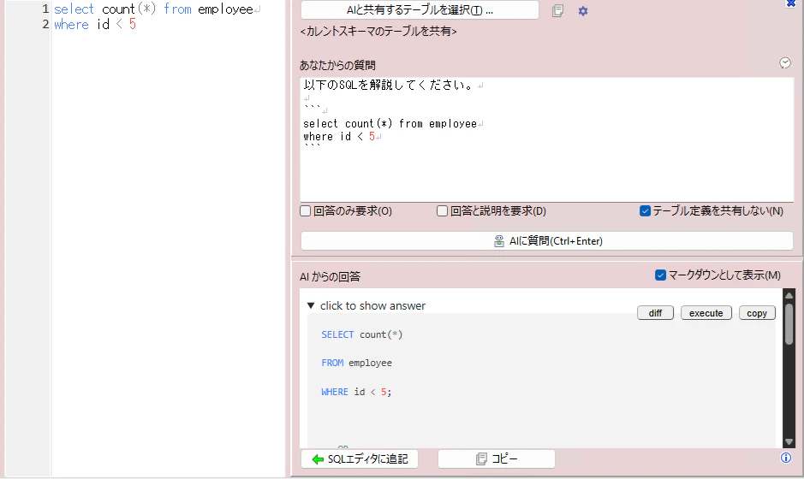Click 以下のSQLを解説してください text in question
Screen dimensions: 804x479
(x=388, y=85)
